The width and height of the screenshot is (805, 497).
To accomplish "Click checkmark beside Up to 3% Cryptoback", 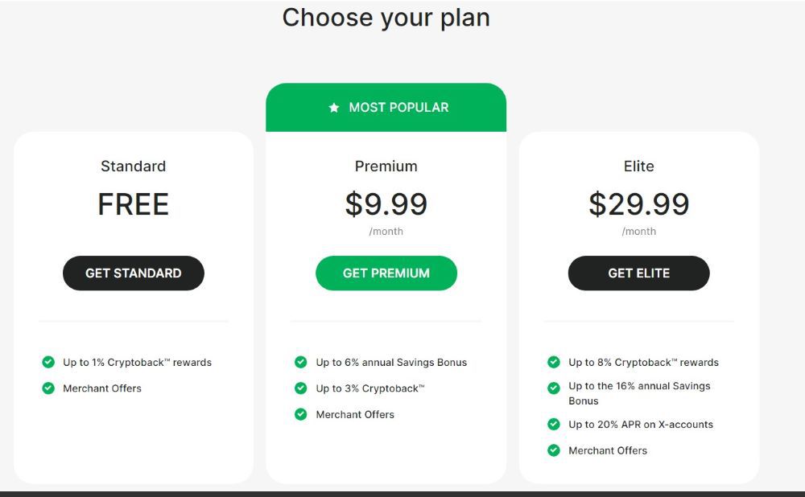I will tap(300, 388).
